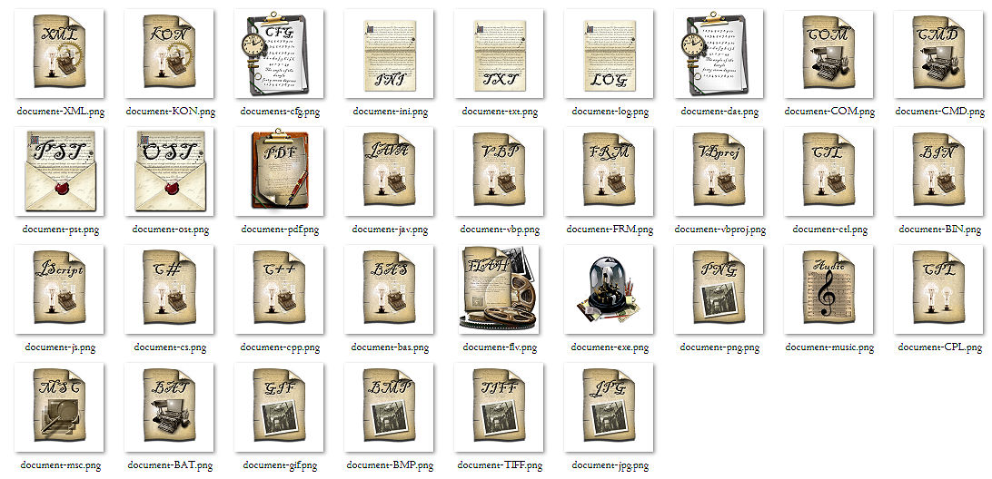Viewport: 992px width, 479px height.
Task: Click the C# document icon
Action: (x=169, y=289)
